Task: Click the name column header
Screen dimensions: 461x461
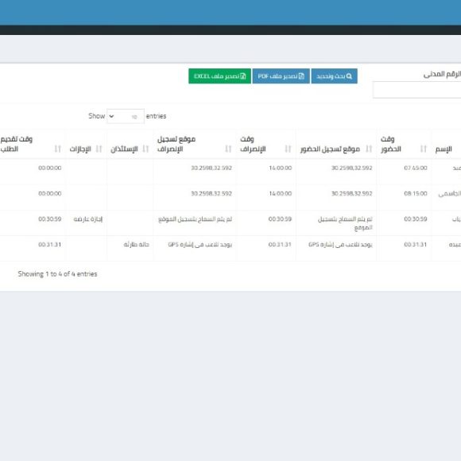Action: pyautogui.click(x=444, y=149)
